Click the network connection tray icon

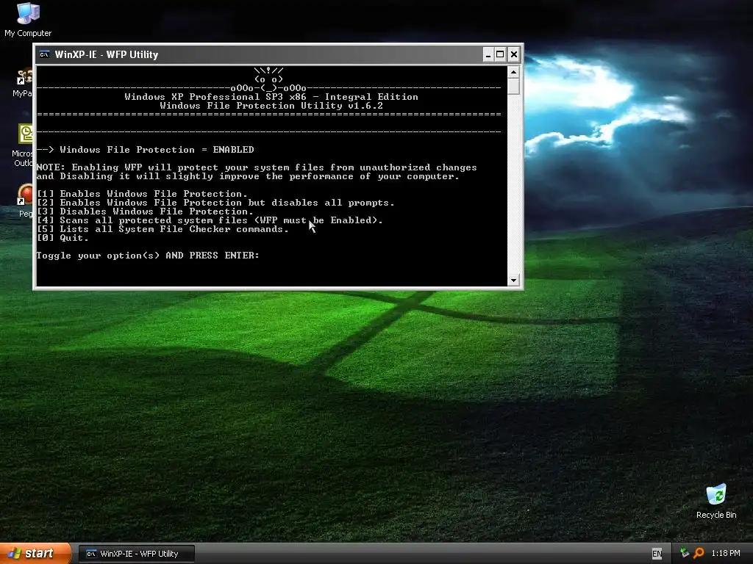(685, 553)
